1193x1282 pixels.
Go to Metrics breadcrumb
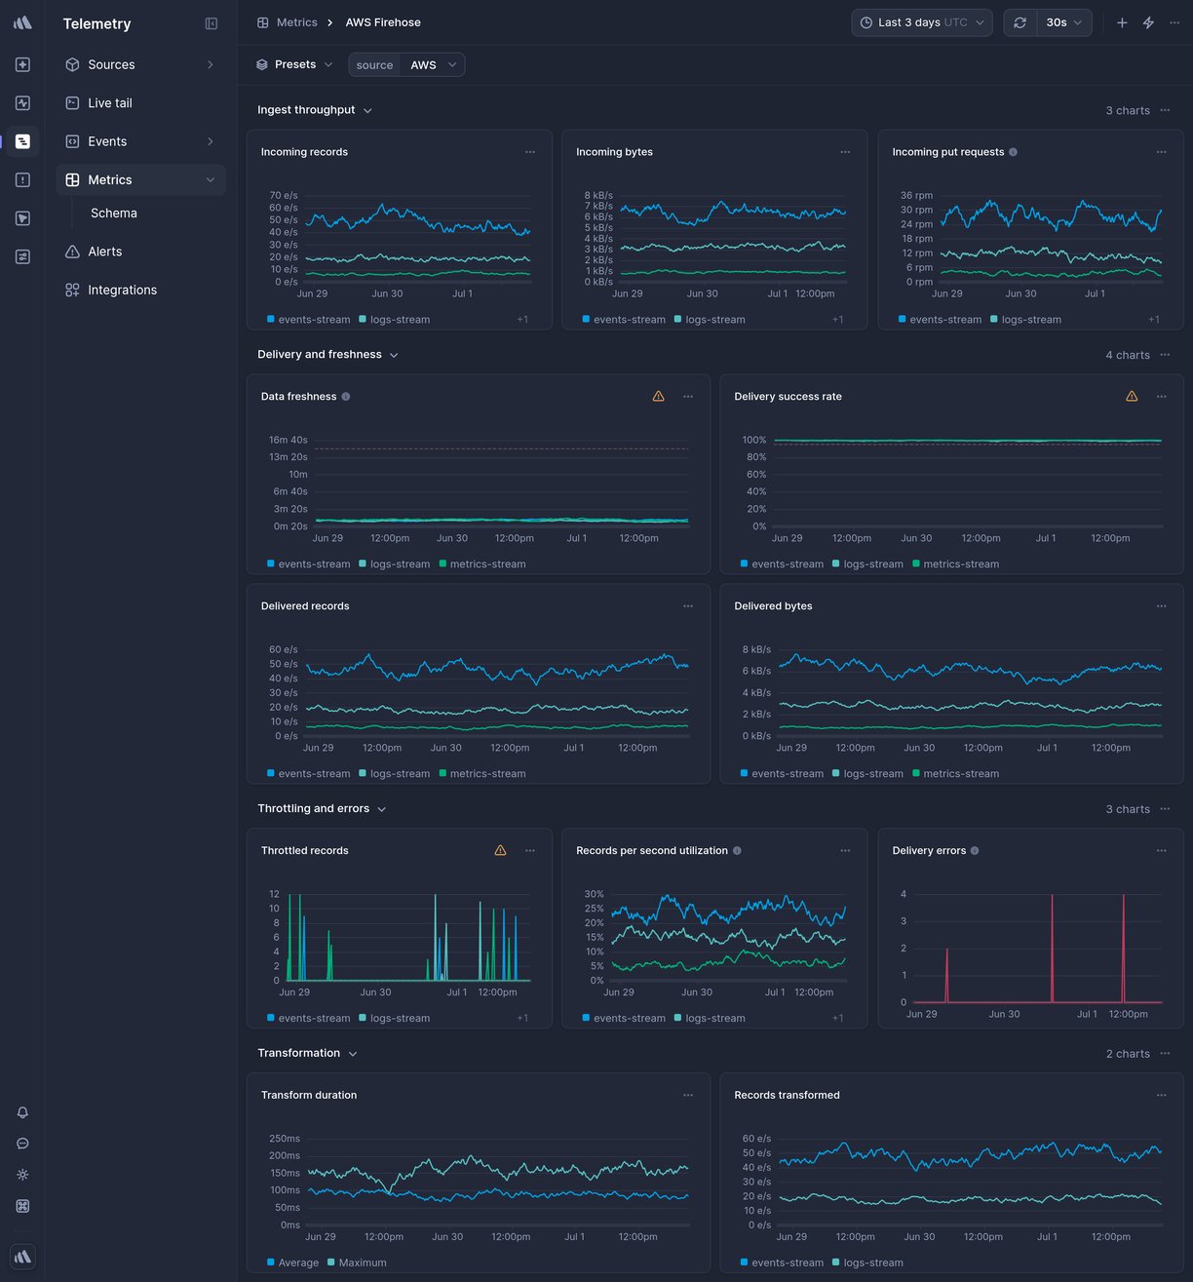click(288, 22)
